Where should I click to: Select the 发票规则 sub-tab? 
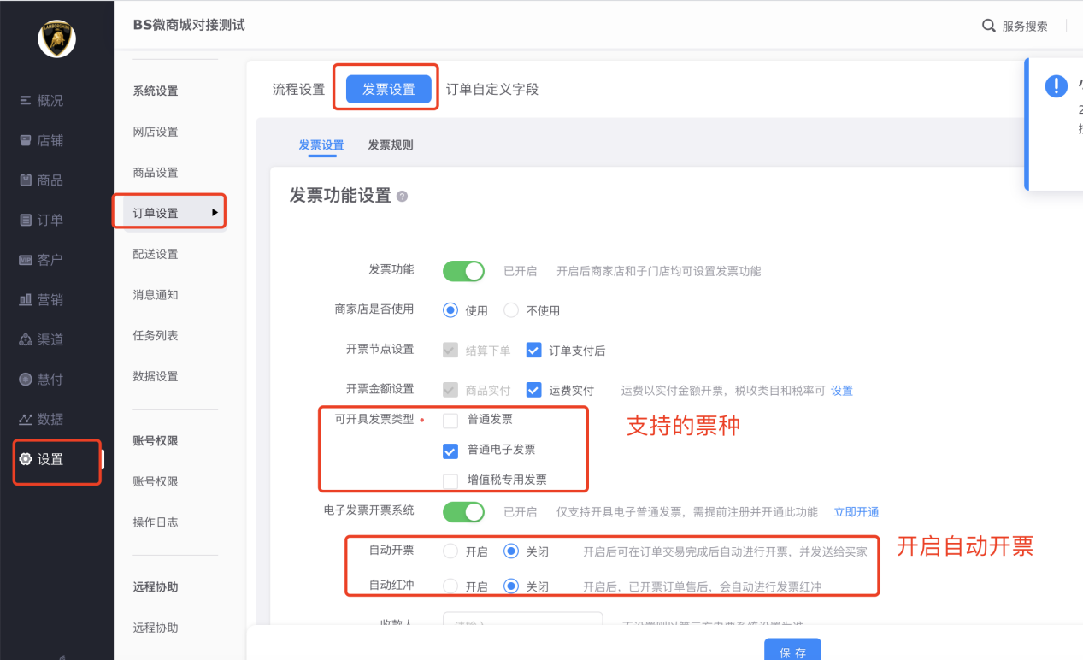pos(391,144)
